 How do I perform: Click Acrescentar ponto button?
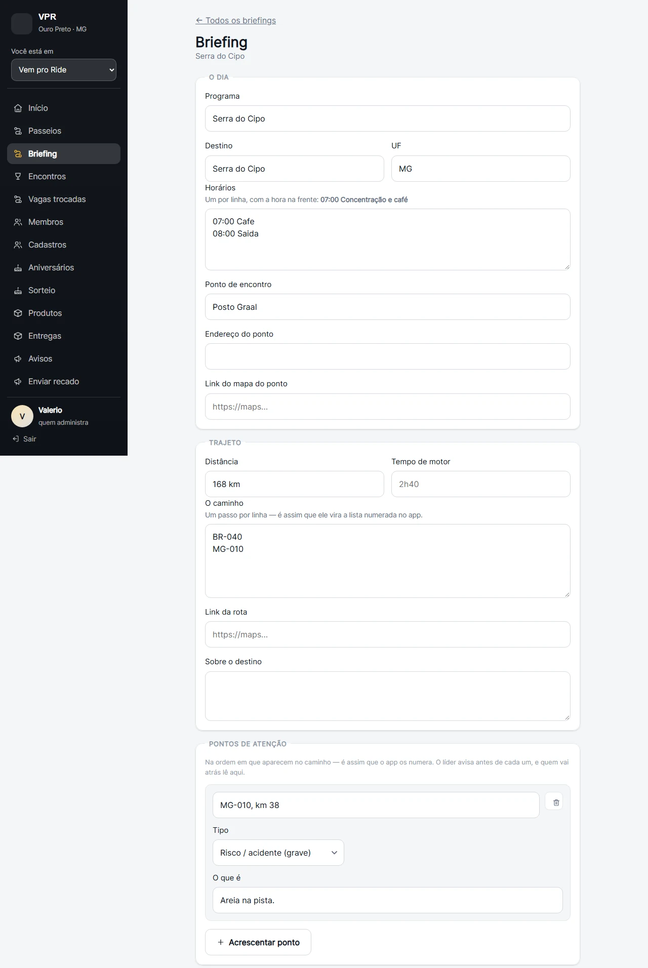click(258, 942)
